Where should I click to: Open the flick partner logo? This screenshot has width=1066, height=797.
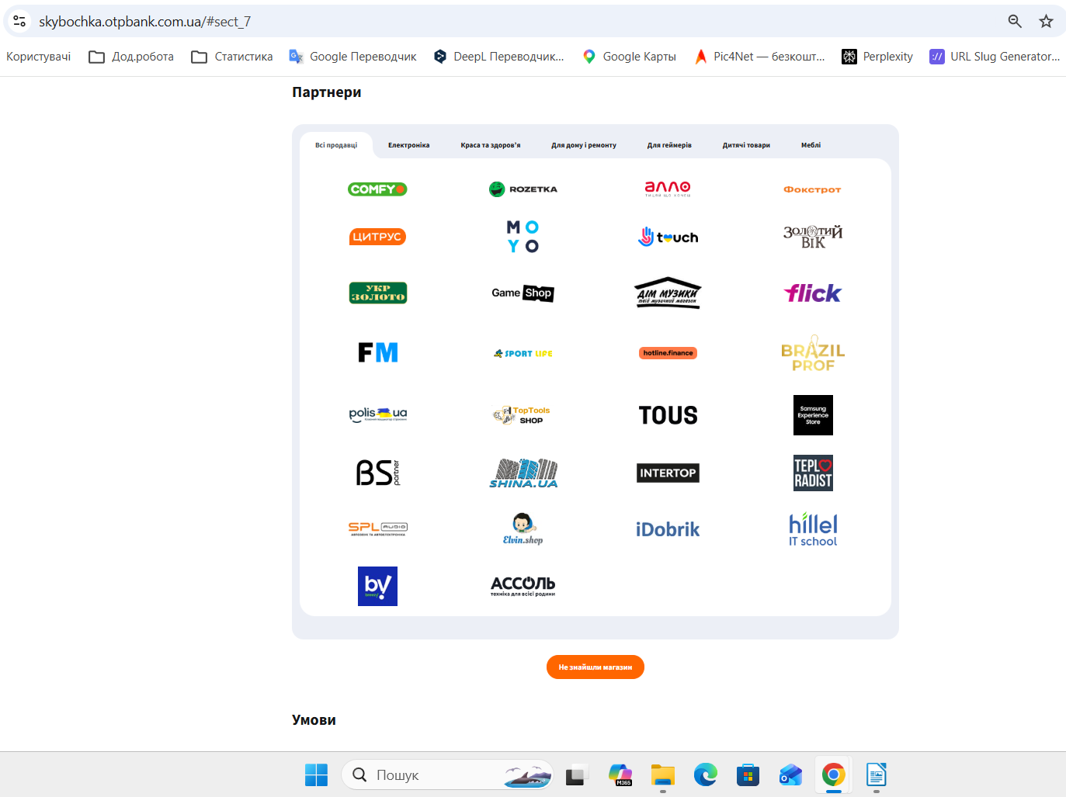pos(813,293)
